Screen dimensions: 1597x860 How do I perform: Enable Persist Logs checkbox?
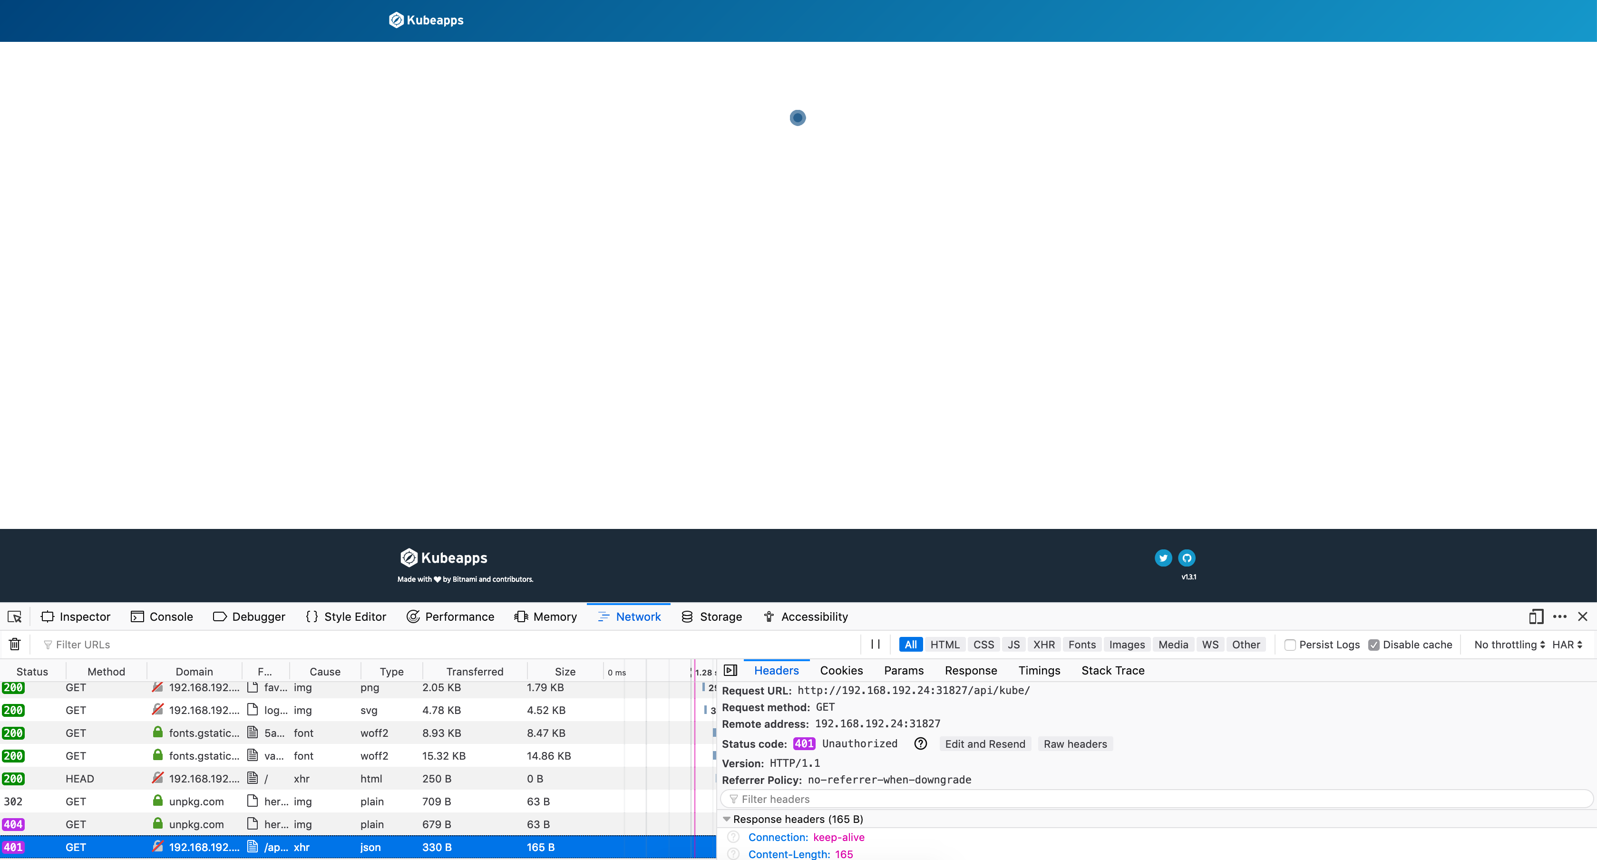point(1290,645)
